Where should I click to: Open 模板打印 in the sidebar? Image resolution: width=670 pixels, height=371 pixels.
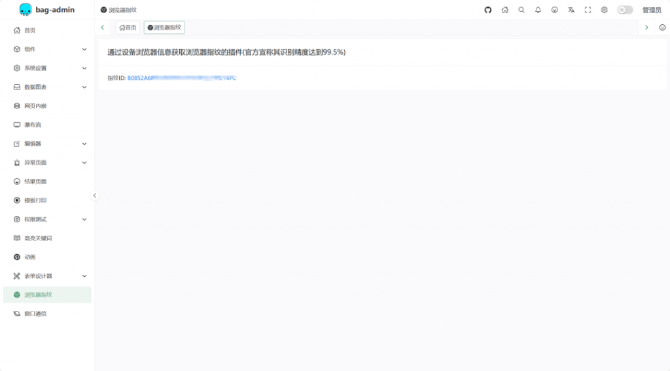tap(47, 201)
